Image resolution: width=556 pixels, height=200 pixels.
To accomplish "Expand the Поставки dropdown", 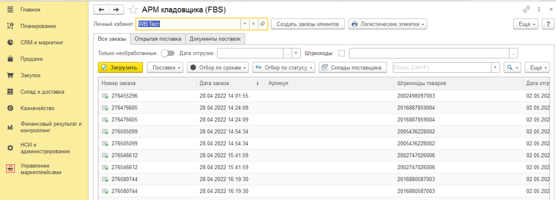I will point(165,67).
